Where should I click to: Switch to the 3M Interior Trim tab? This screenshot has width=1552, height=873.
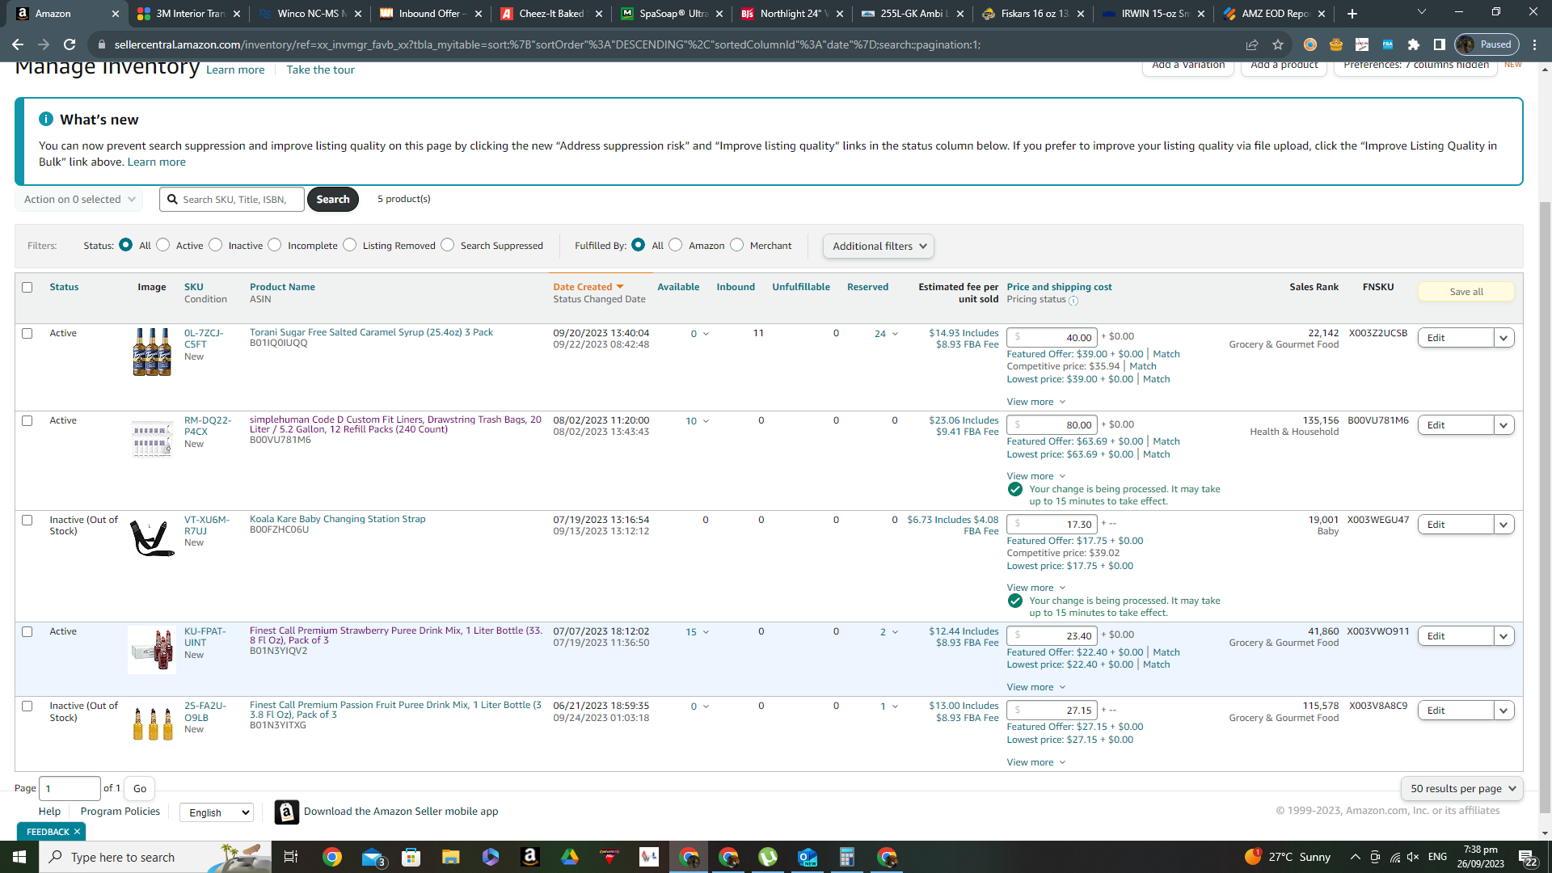point(190,14)
